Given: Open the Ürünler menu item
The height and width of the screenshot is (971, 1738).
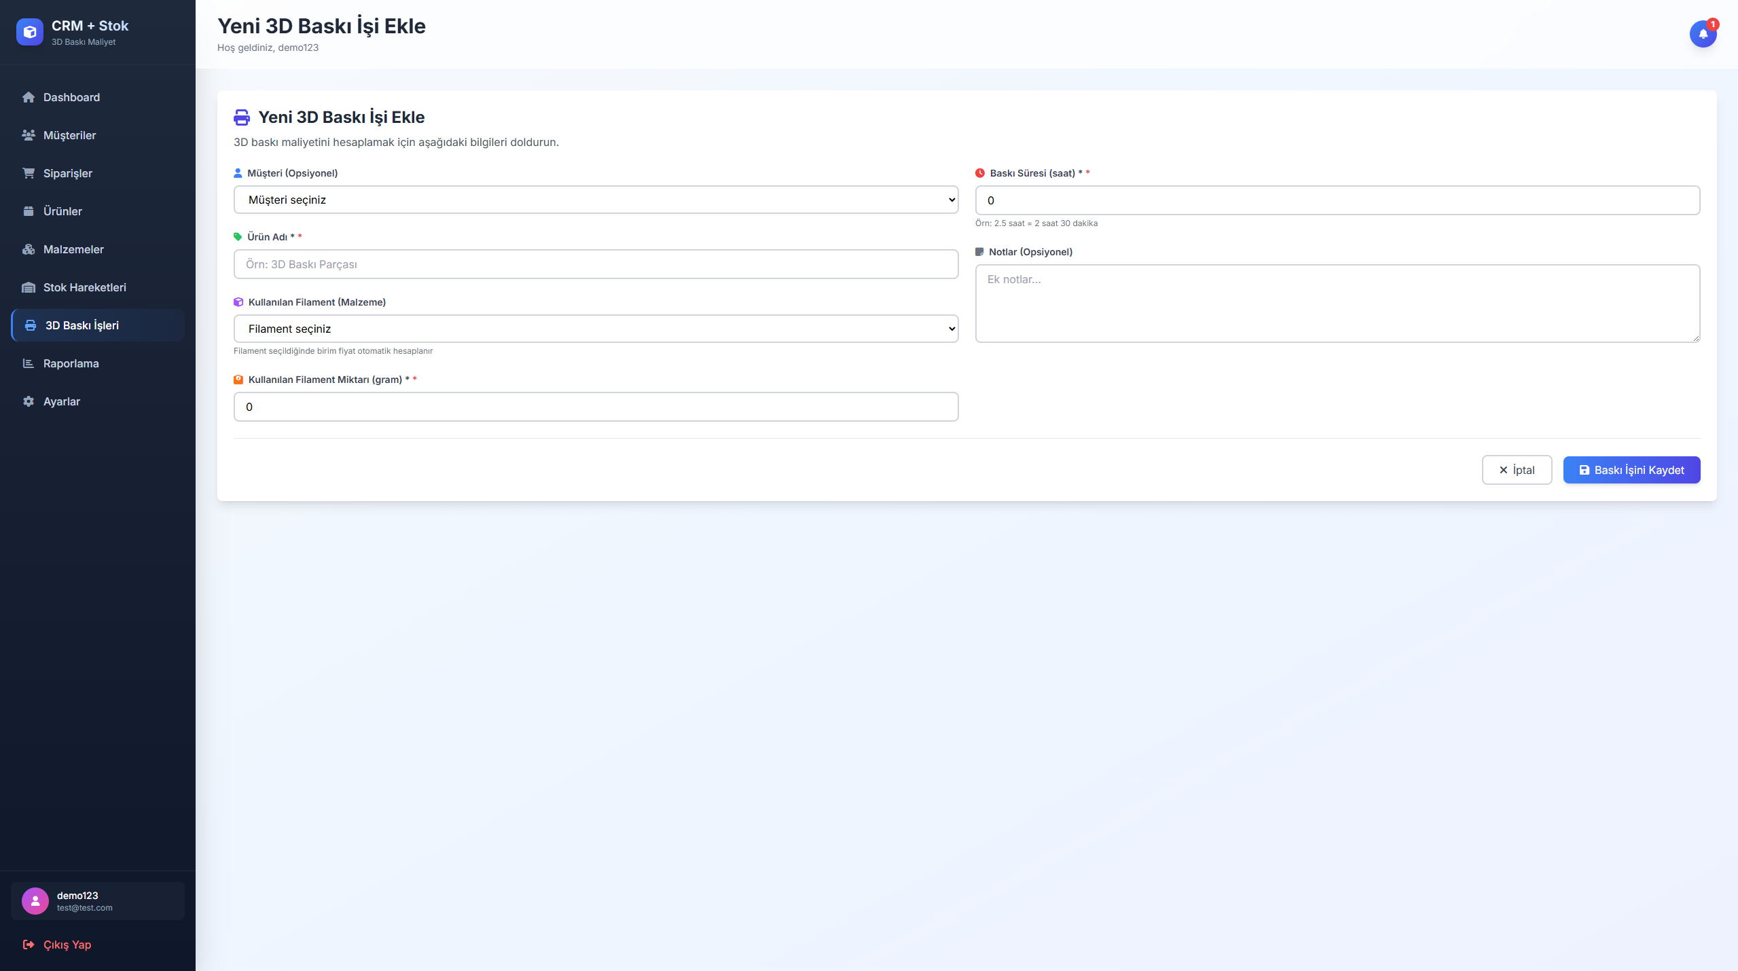Looking at the screenshot, I should click(62, 211).
